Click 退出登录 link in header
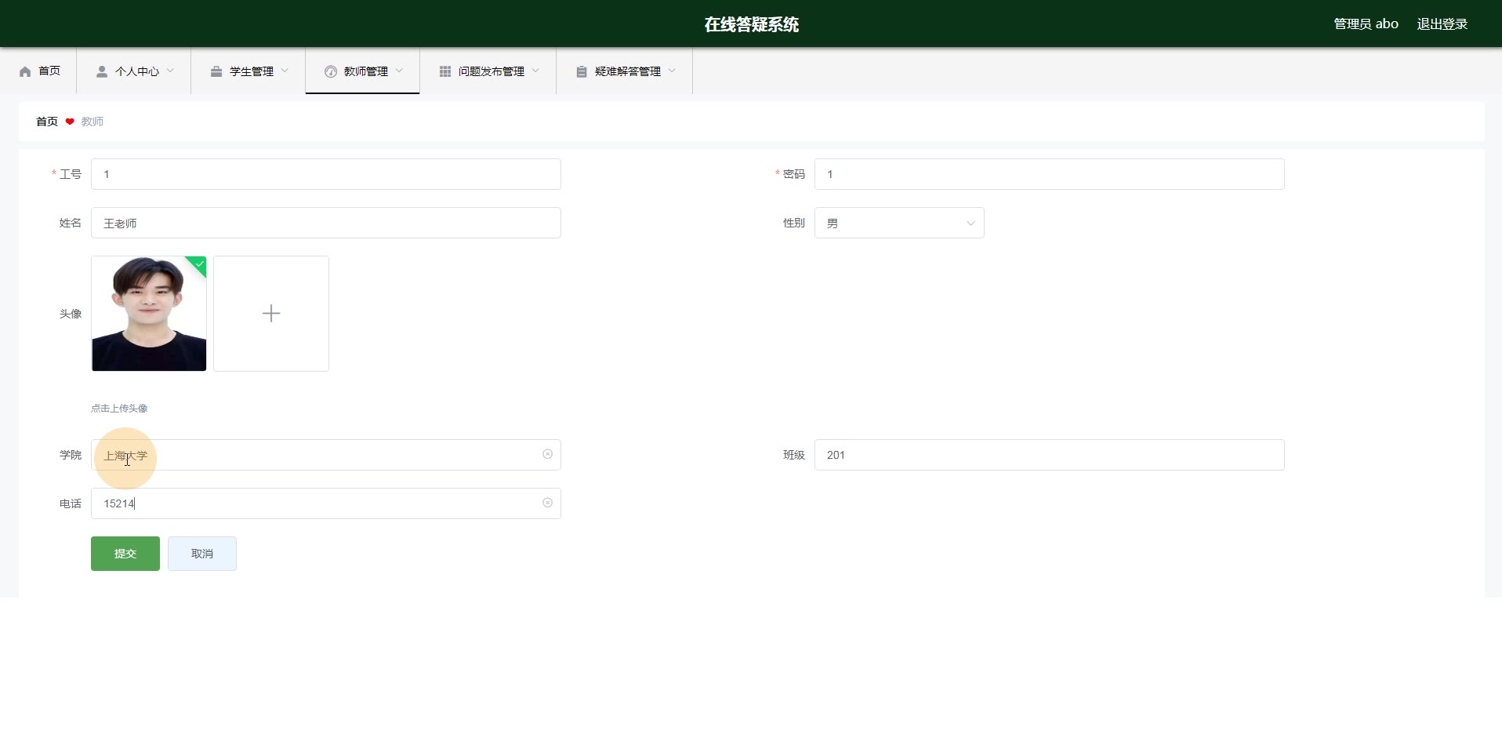 pos(1442,24)
